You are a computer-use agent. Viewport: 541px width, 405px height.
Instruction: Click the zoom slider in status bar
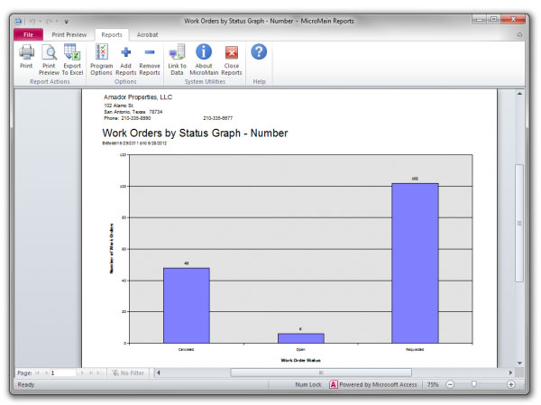pos(474,384)
